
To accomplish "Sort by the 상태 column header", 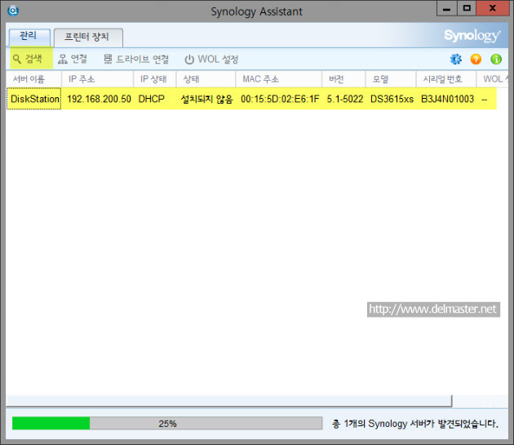I will click(x=206, y=79).
